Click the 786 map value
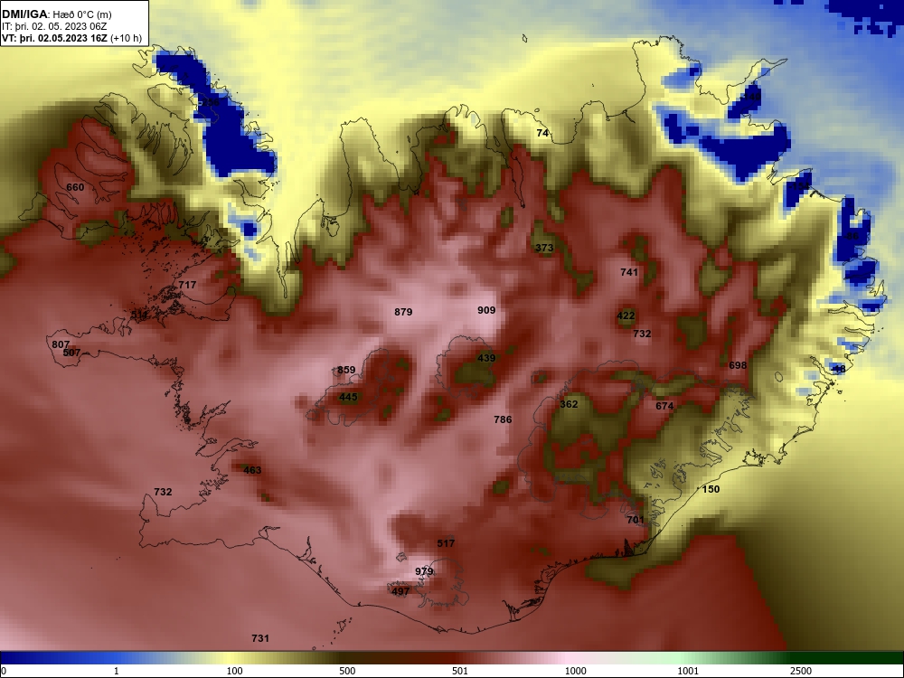This screenshot has width=904, height=678. tap(503, 419)
